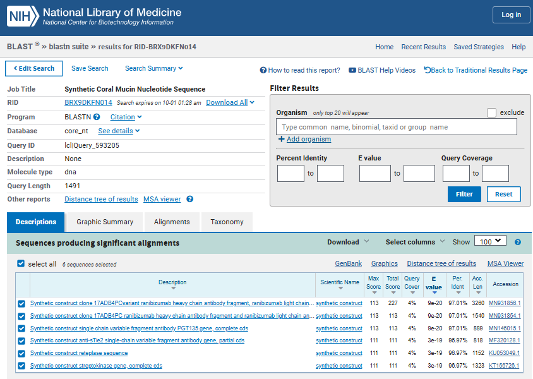Expand the Search Summary dropdown
The width and height of the screenshot is (533, 379).
(x=153, y=68)
